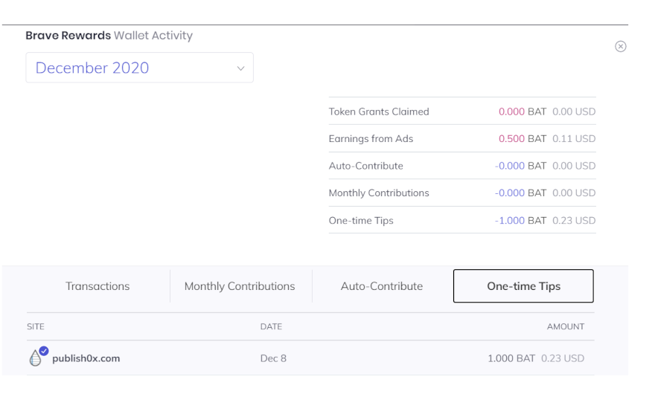The image size is (661, 394).
Task: Click the publish0x droplet logo icon
Action: 36,358
